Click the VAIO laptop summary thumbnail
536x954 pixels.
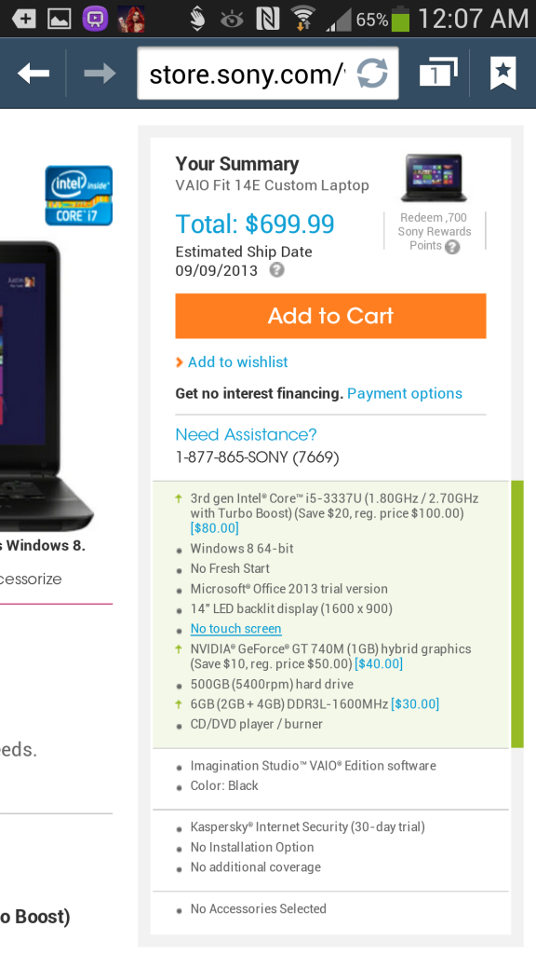click(x=434, y=178)
